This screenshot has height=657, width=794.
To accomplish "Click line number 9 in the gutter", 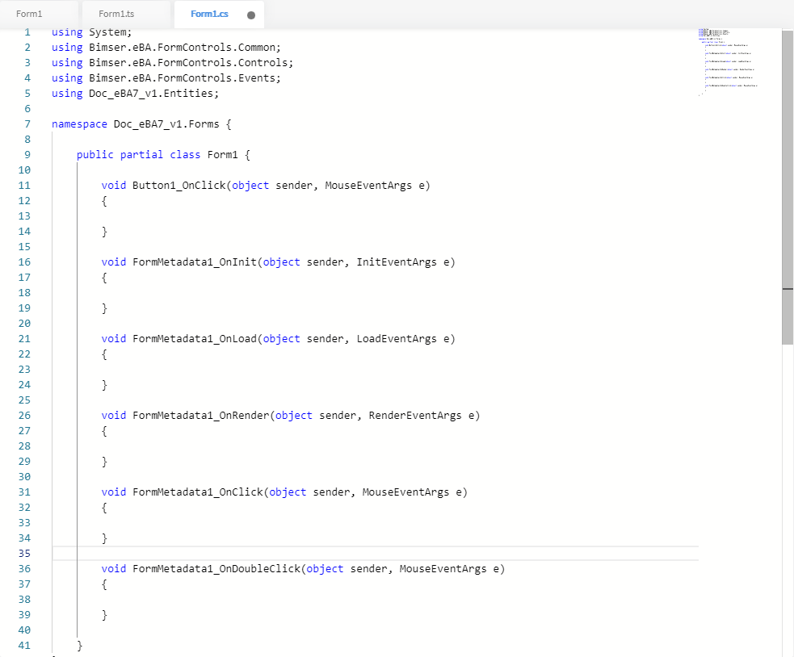I will click(27, 154).
